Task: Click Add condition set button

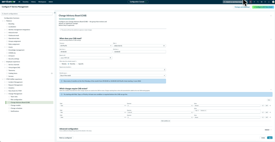Action: tap(165, 121)
